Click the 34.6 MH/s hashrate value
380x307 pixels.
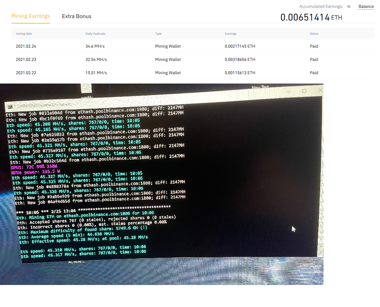95,46
